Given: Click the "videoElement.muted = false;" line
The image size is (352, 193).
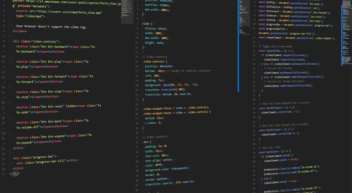Looking at the screenshot, I should [280, 160].
